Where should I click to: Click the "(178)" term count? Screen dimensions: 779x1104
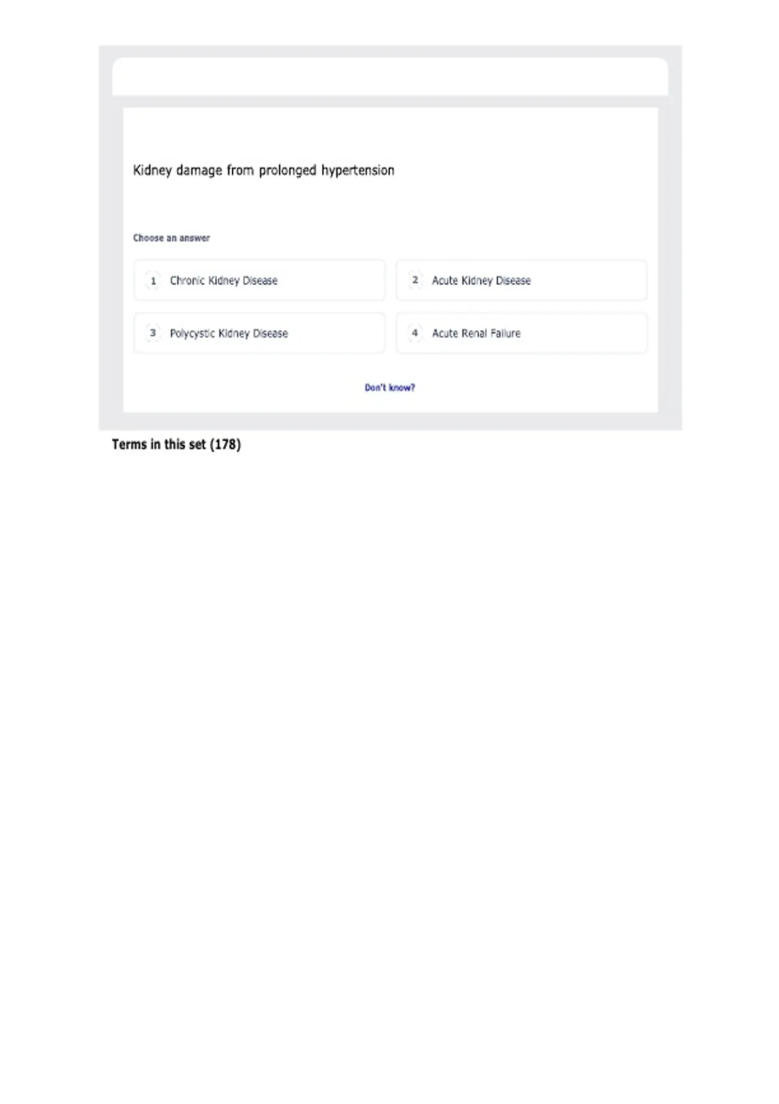[225, 444]
